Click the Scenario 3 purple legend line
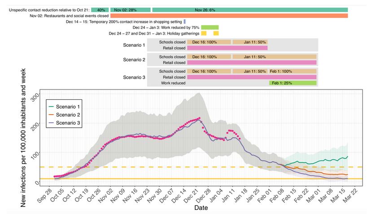 click(54, 122)
